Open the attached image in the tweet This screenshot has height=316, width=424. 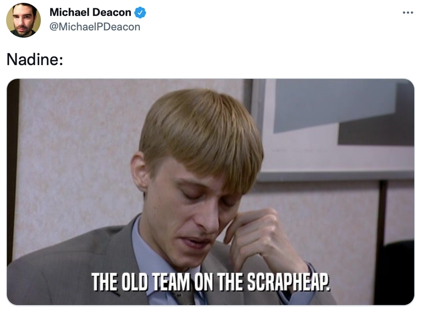pos(210,192)
